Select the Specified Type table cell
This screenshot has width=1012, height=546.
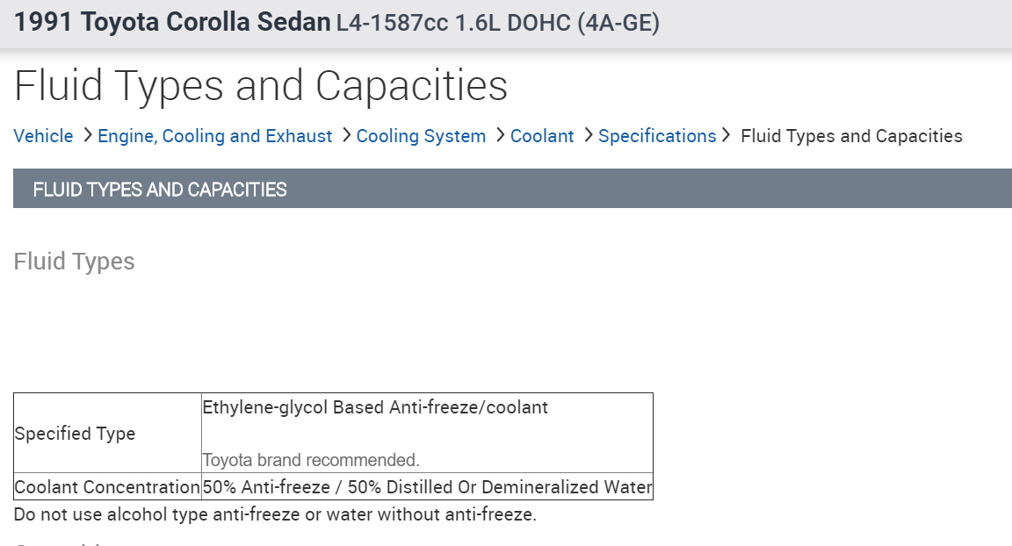pyautogui.click(x=75, y=434)
